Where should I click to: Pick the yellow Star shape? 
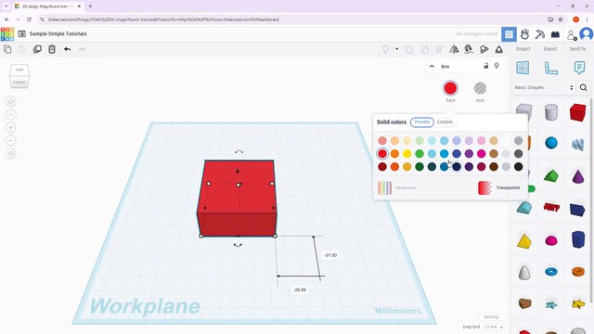click(x=578, y=303)
